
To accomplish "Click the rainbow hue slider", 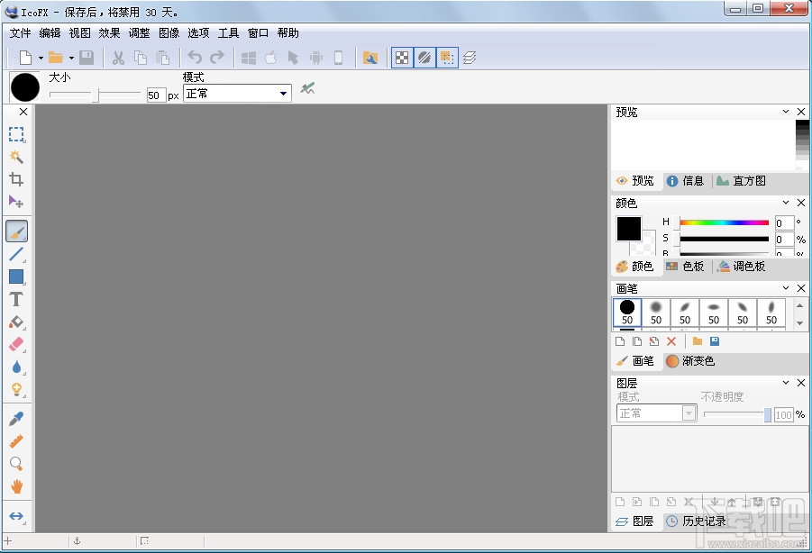I will [x=724, y=222].
